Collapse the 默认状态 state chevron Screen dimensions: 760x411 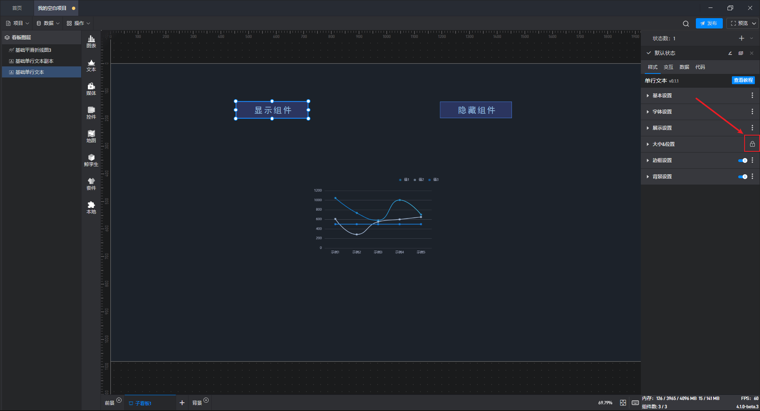click(x=648, y=53)
